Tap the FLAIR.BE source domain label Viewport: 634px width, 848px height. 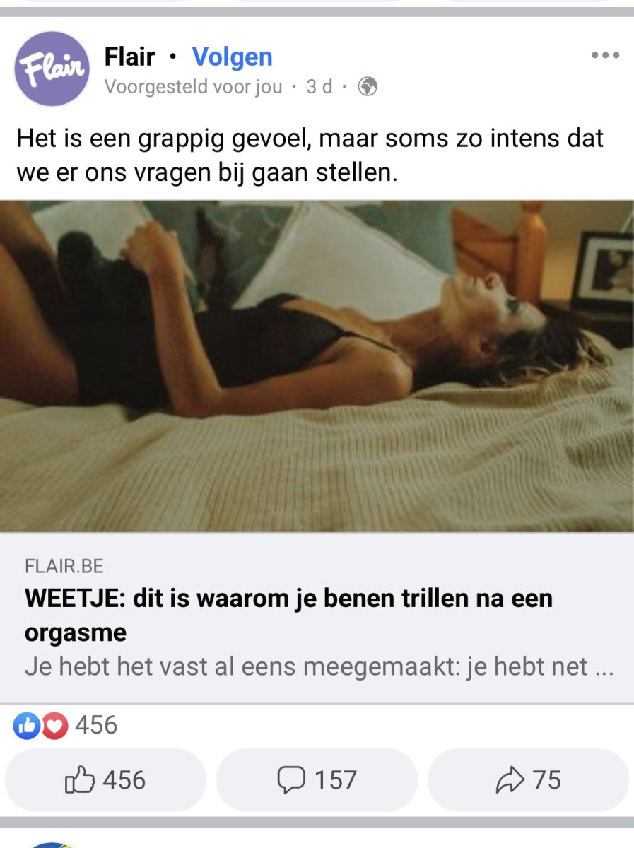(64, 566)
